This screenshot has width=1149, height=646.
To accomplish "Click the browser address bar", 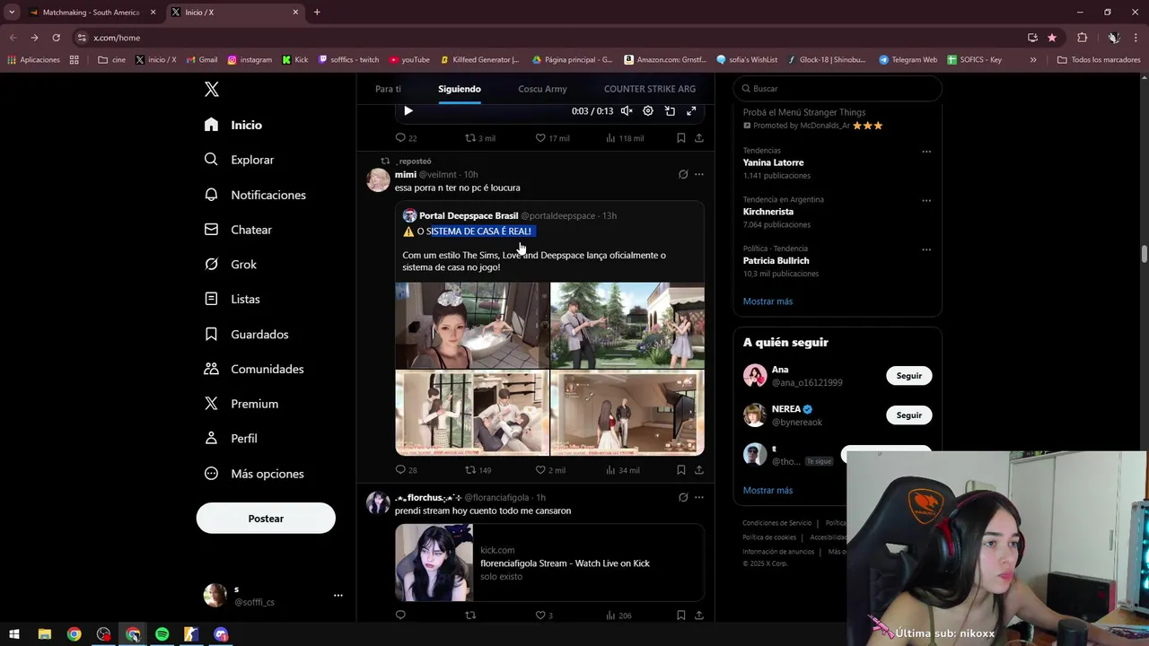I will pyautogui.click(x=548, y=38).
